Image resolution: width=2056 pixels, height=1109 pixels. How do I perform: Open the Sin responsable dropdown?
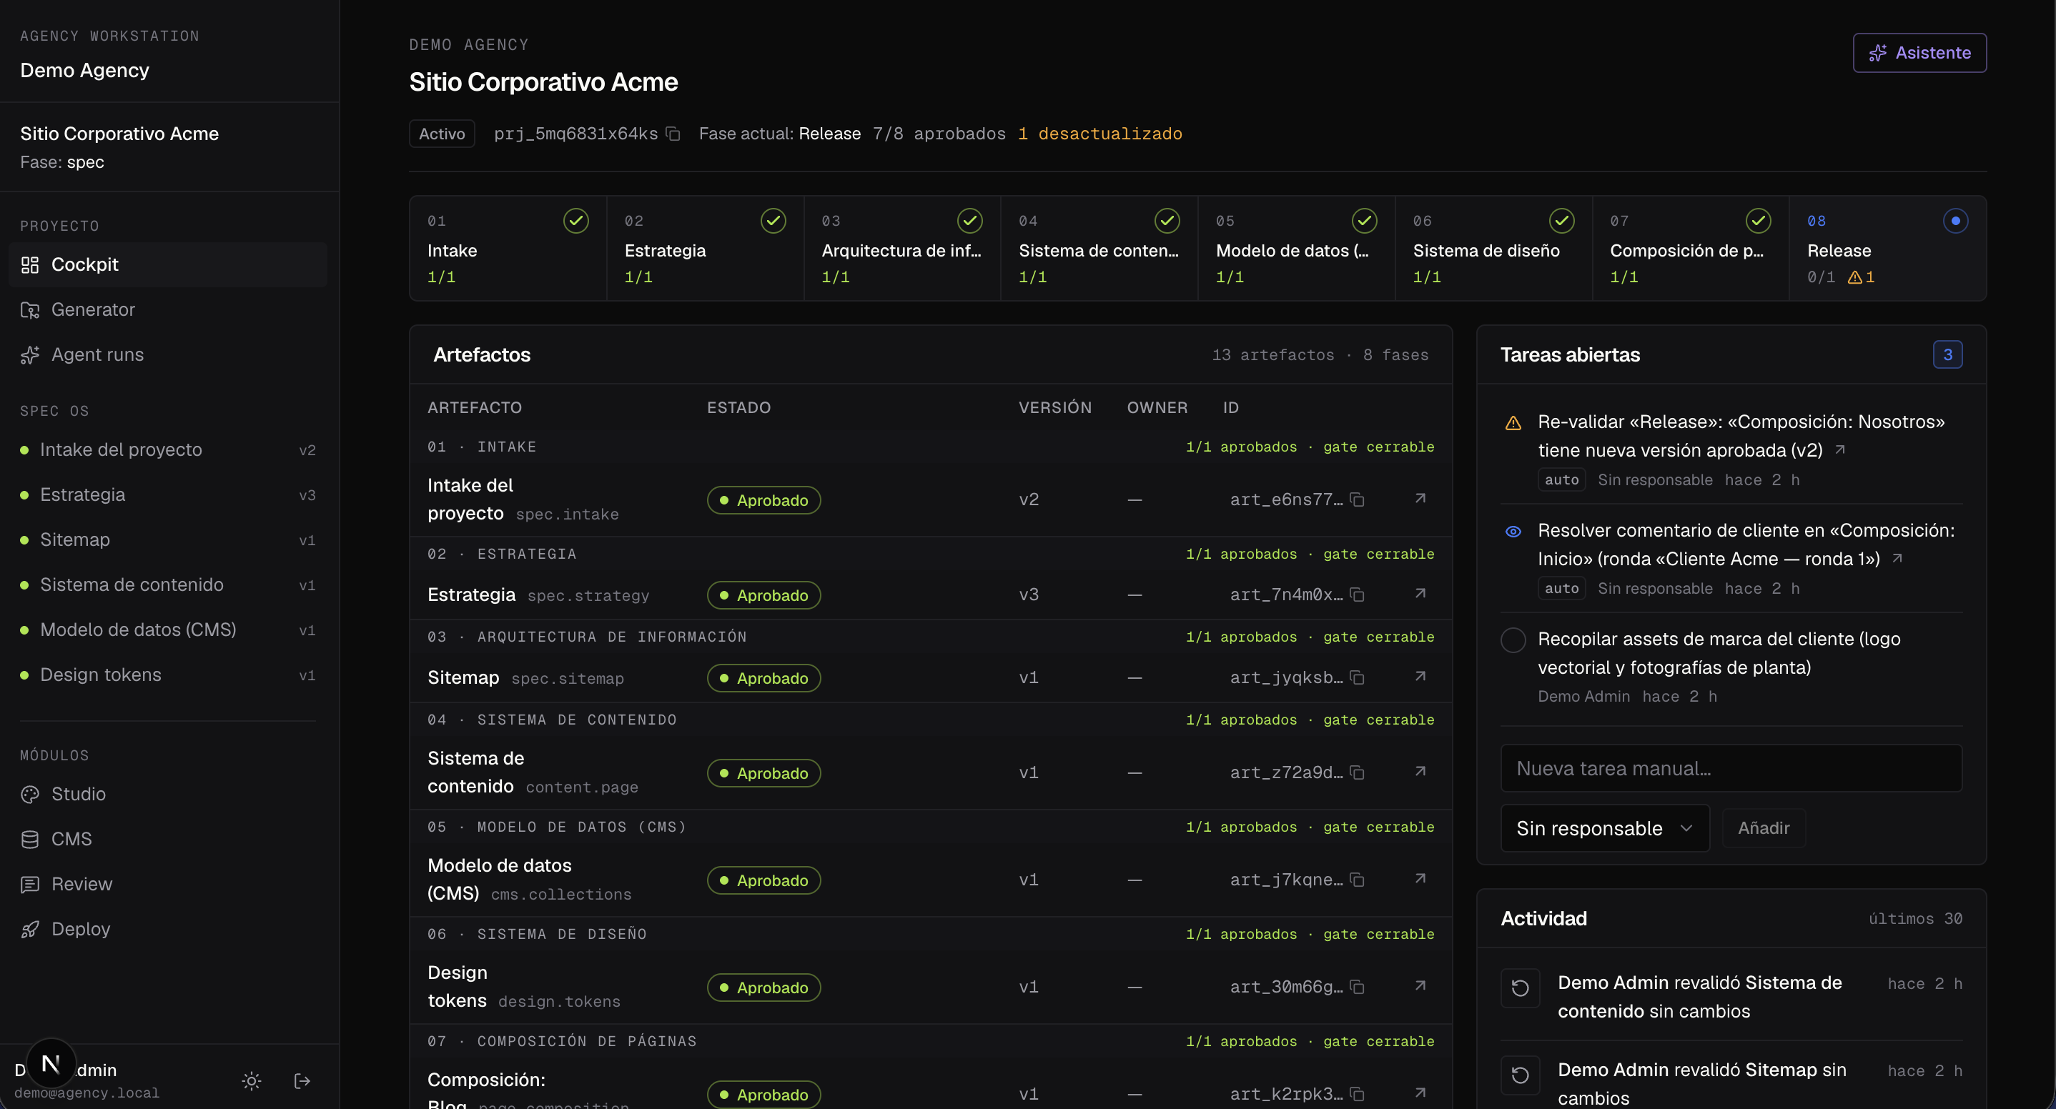1605,828
